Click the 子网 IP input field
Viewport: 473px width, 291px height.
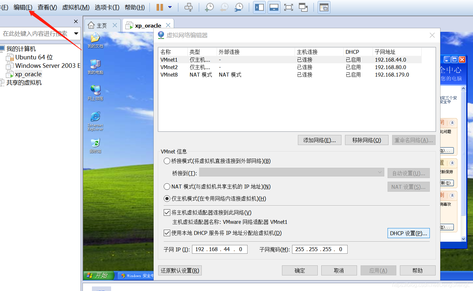[220, 249]
